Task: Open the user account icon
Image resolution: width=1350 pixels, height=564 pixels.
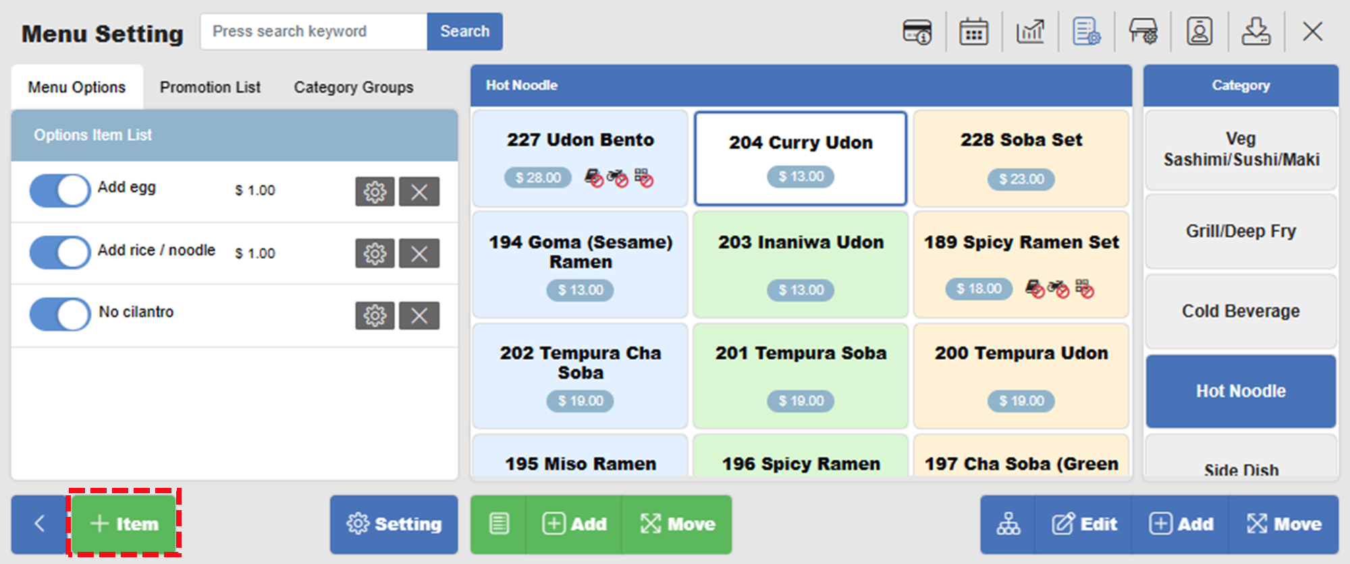Action: [x=1199, y=32]
